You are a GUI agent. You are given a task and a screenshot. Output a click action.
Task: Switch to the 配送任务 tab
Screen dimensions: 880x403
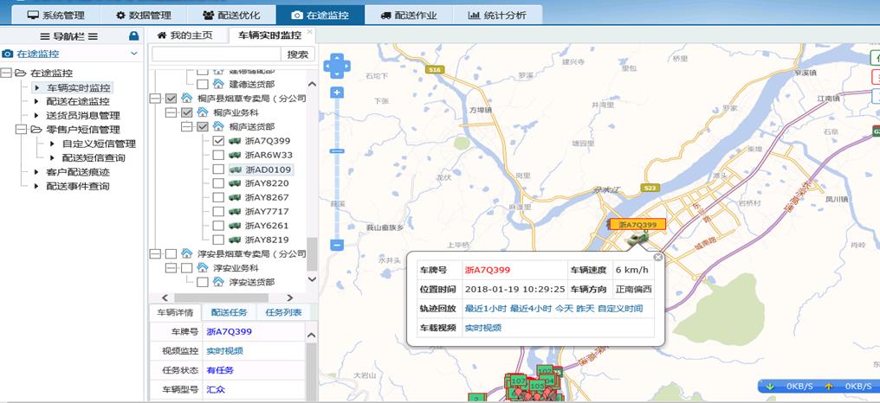230,312
